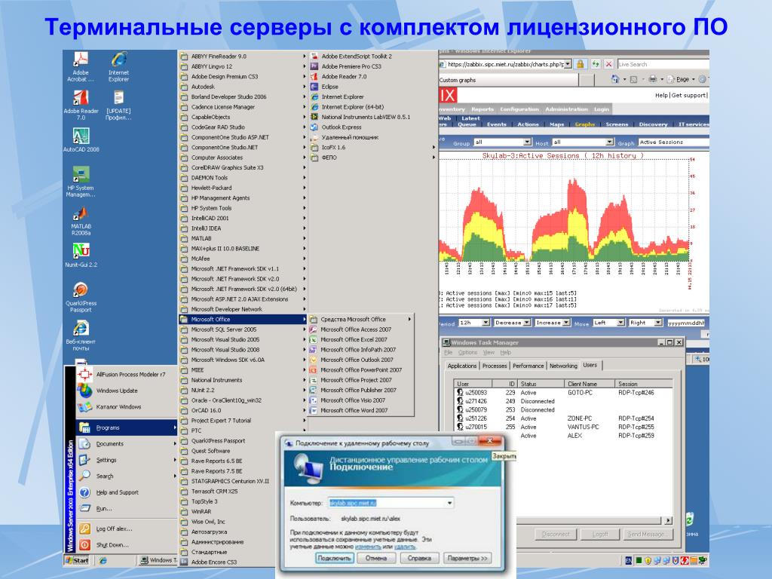Viewport: 772px width, 579px height.
Task: Launch Eclipse from Programs menu
Action: (372, 86)
